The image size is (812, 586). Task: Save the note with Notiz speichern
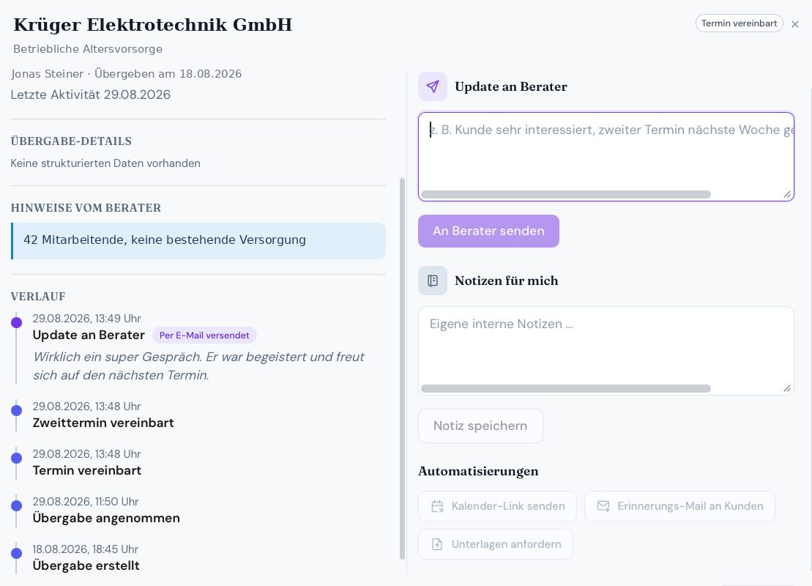point(480,426)
